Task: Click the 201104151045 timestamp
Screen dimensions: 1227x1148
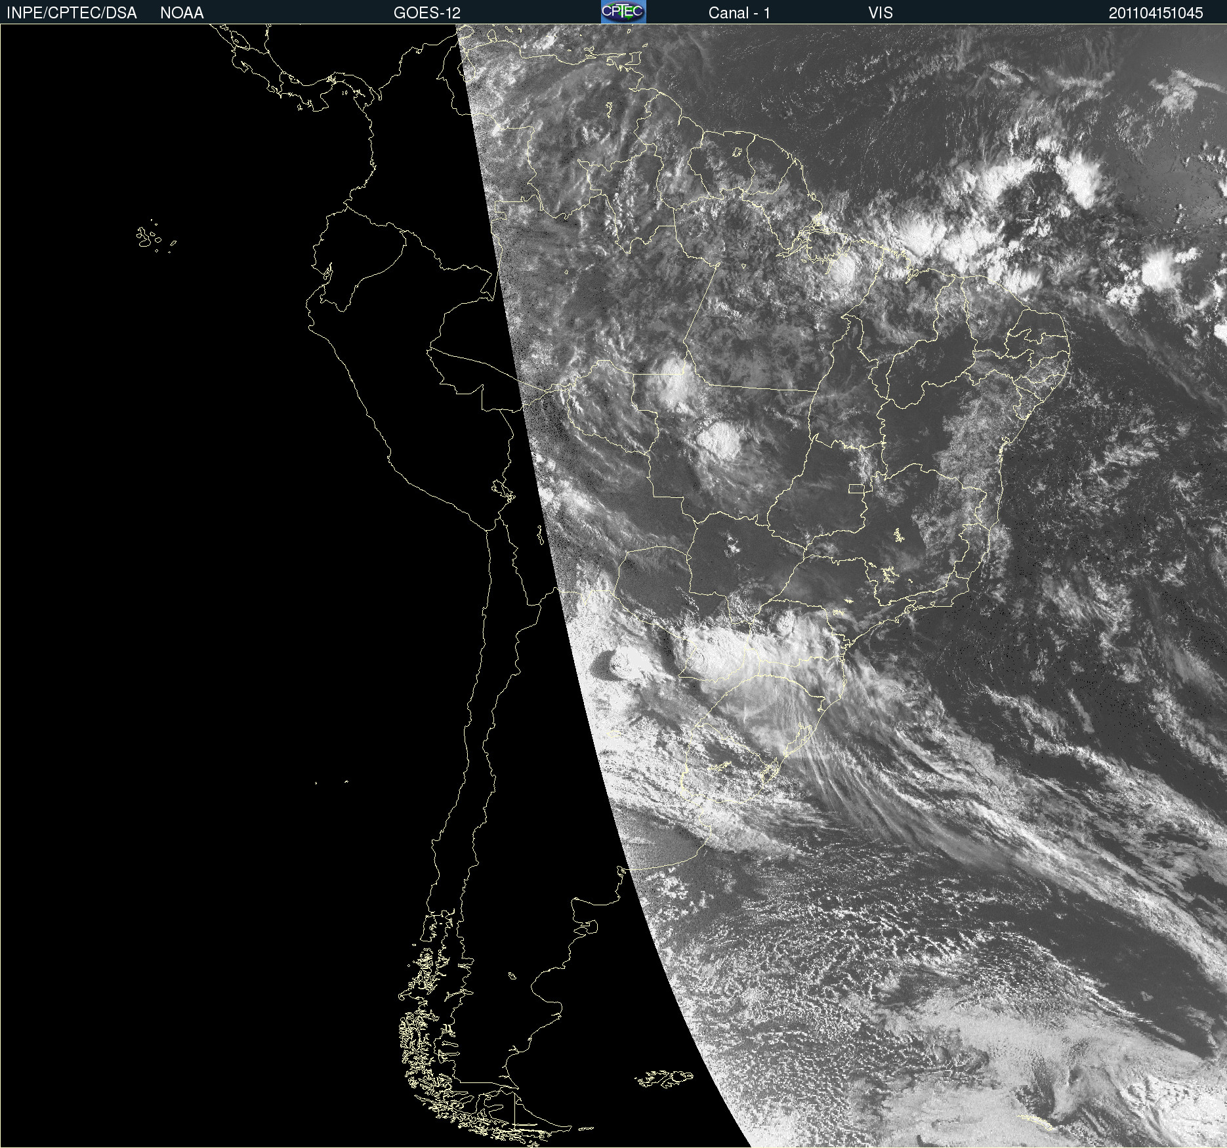Action: coord(1155,13)
